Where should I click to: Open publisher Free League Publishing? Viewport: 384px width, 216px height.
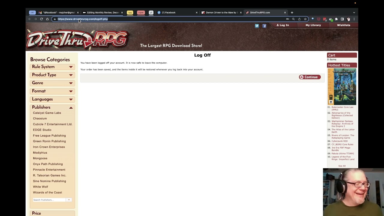(x=49, y=136)
